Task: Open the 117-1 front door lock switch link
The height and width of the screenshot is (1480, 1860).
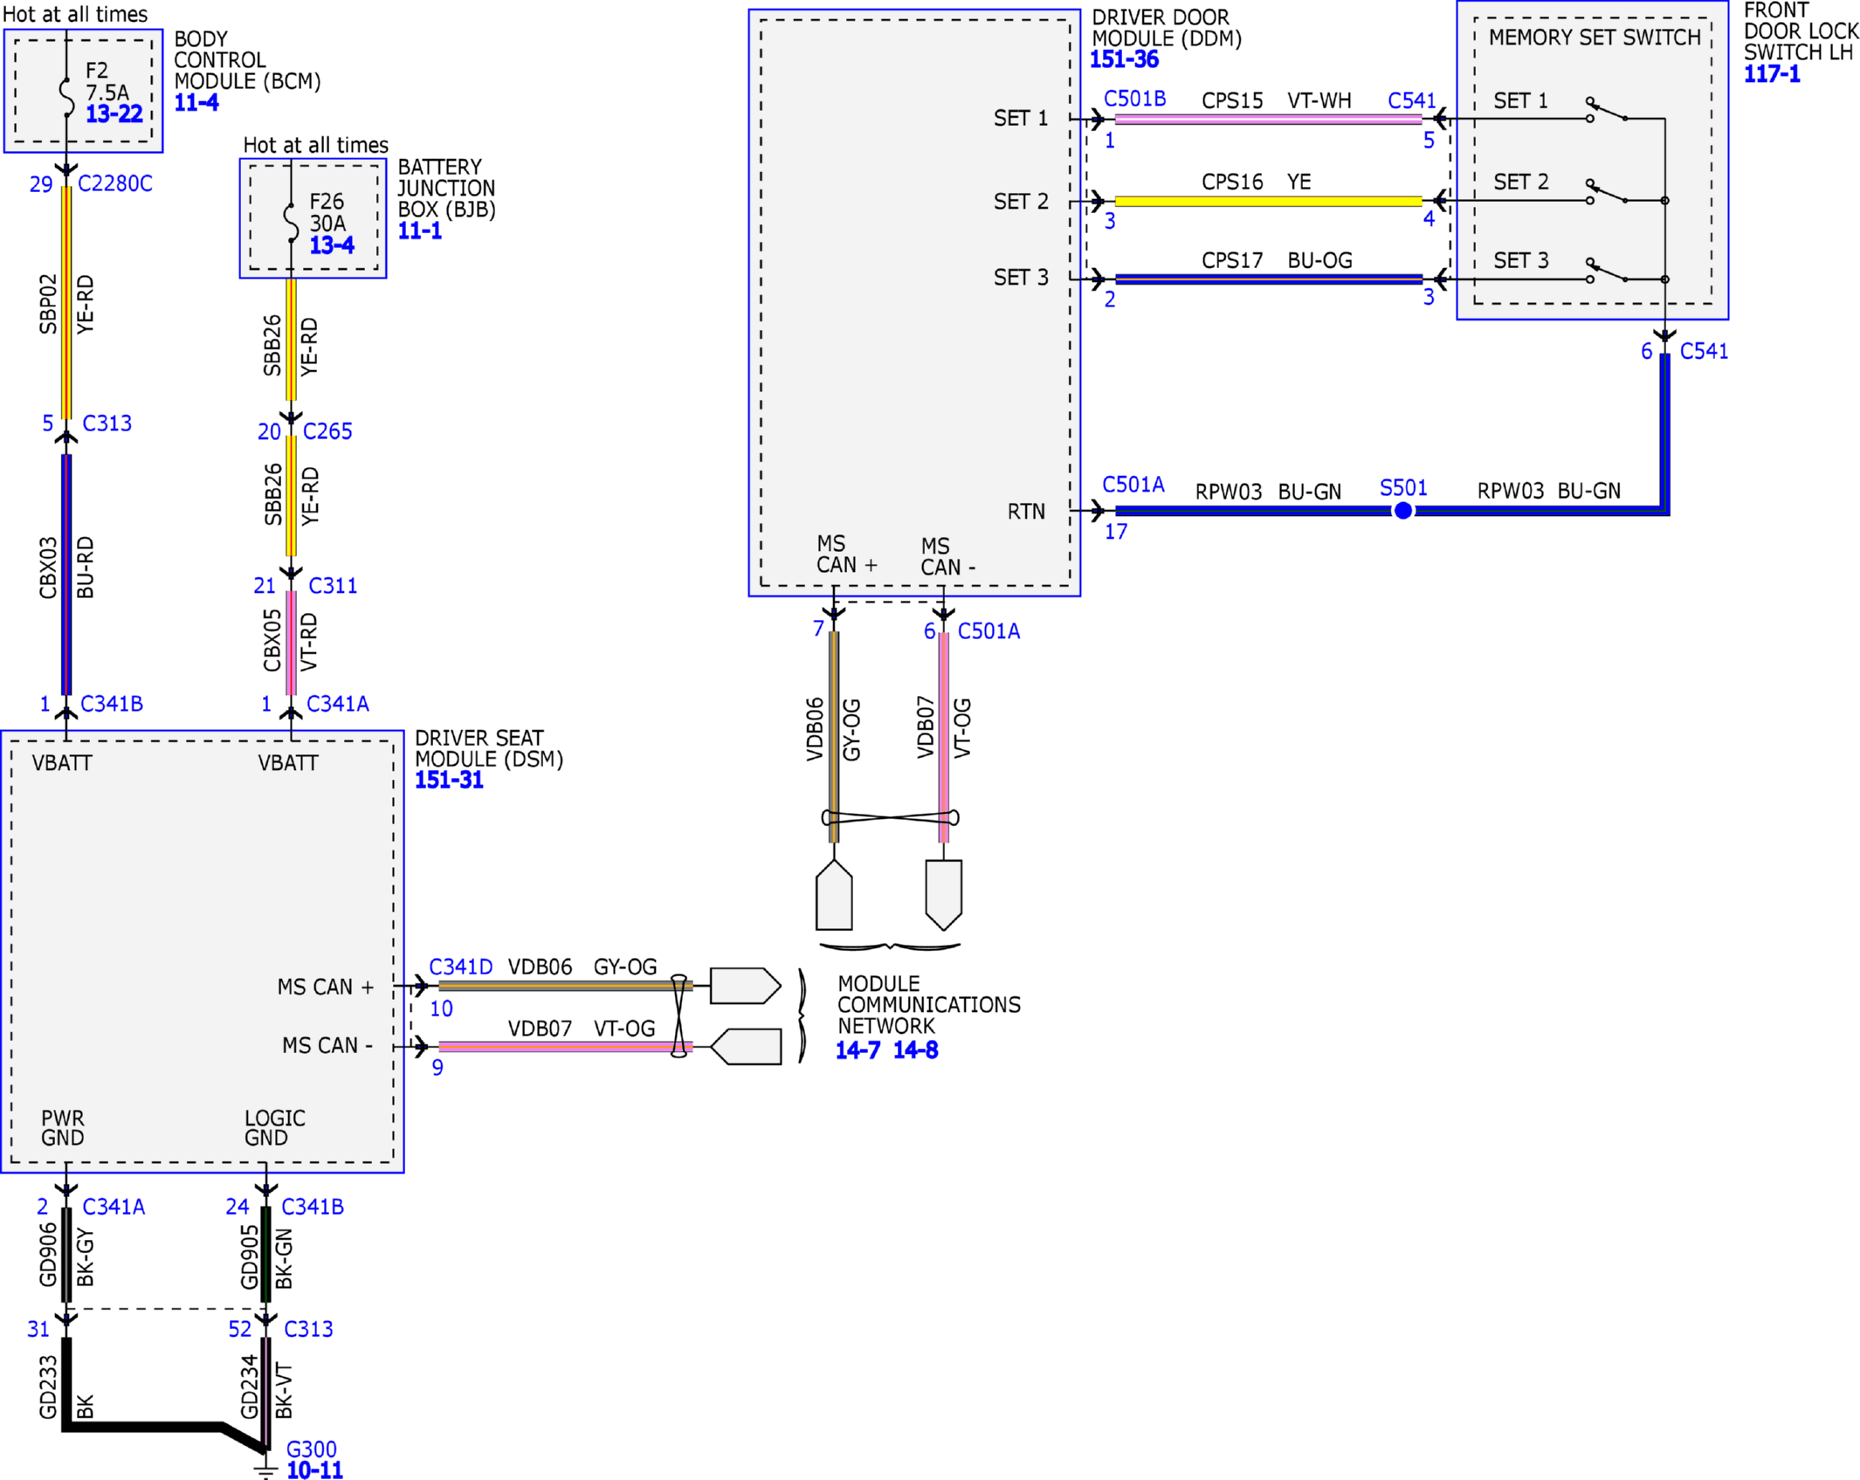Action: pos(1772,74)
